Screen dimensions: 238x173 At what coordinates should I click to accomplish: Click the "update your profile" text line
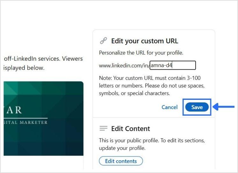(x=122, y=149)
